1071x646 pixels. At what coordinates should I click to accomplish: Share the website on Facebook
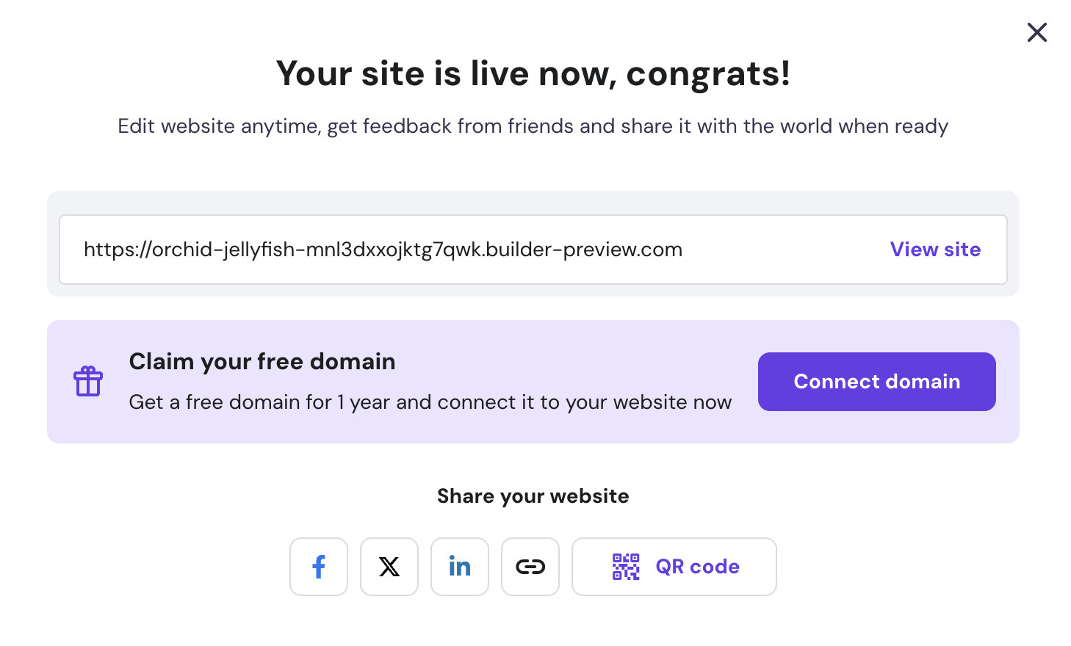click(x=319, y=566)
